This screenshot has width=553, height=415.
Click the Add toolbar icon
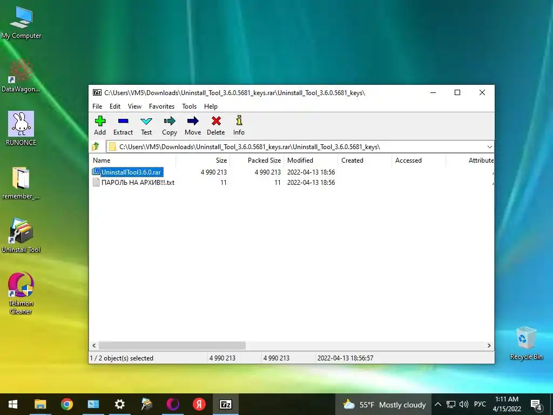pos(100,122)
